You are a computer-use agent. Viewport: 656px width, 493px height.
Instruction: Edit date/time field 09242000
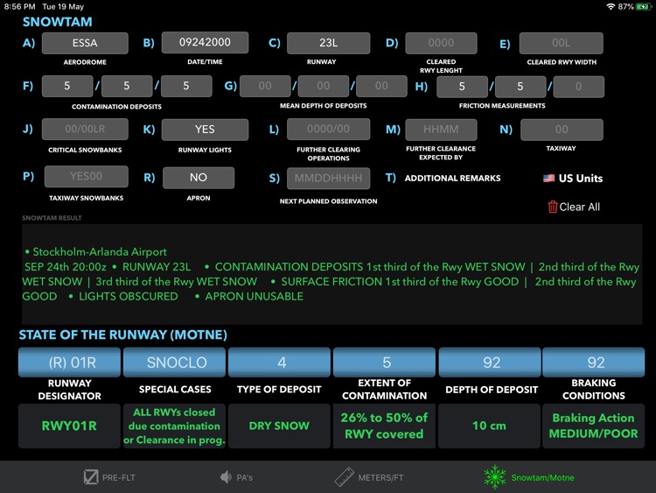point(205,42)
